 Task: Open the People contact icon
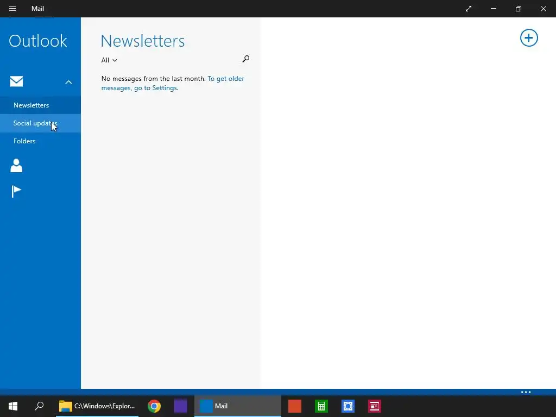click(16, 166)
